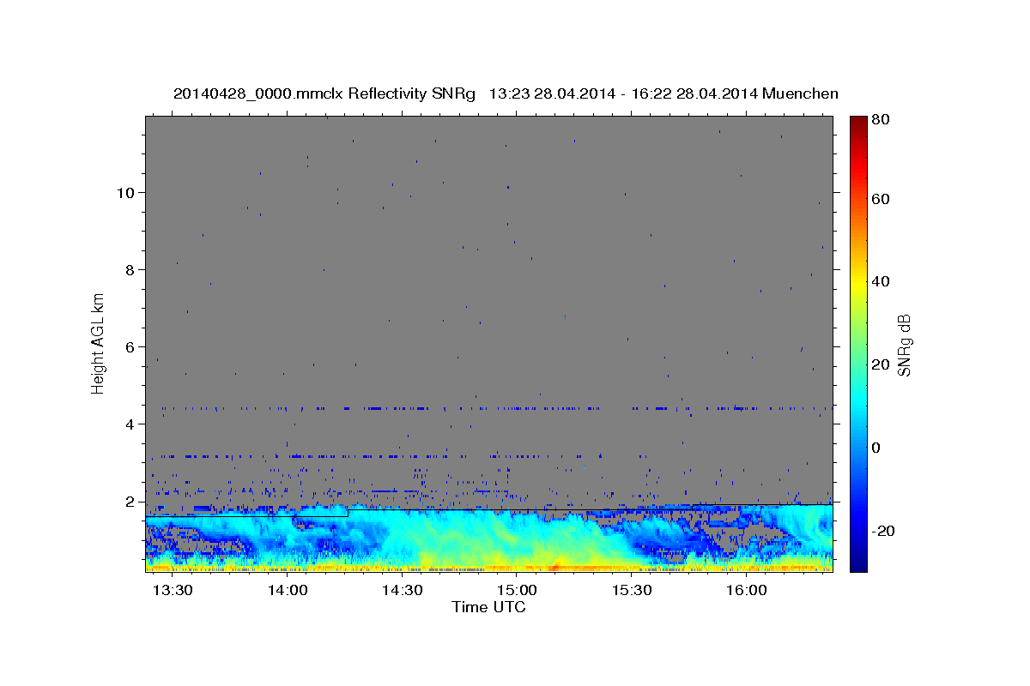
Task: Click the height tick label 8
Action: pos(131,270)
